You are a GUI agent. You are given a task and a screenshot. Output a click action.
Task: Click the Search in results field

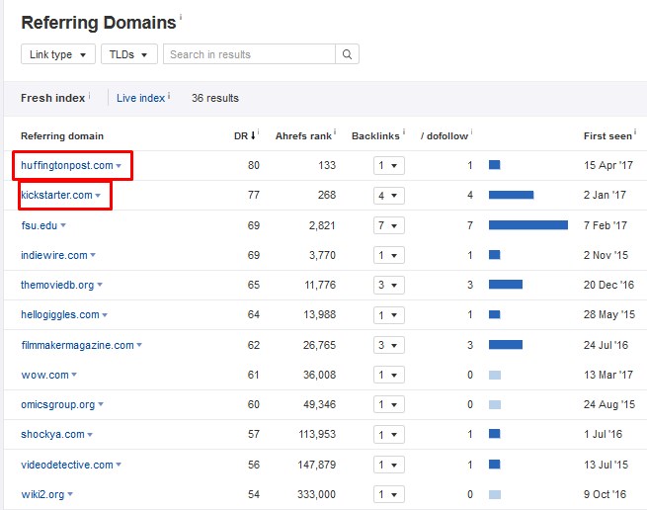coord(249,54)
